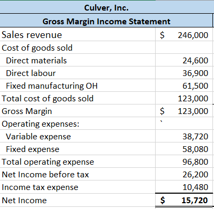Click the Gross Margin label cell
214x209 pixels.
click(x=77, y=111)
